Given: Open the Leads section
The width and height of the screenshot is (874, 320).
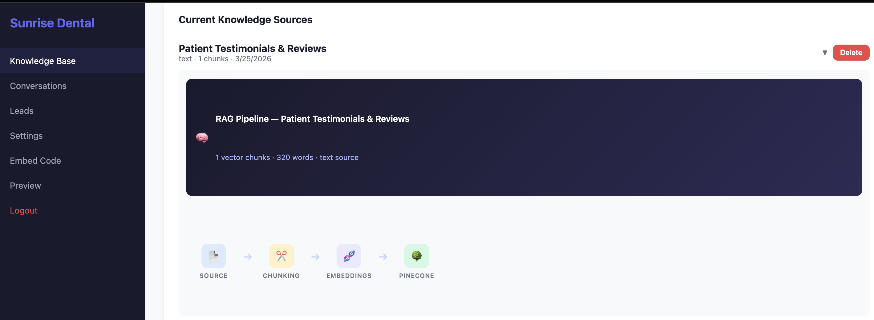Looking at the screenshot, I should [x=22, y=111].
